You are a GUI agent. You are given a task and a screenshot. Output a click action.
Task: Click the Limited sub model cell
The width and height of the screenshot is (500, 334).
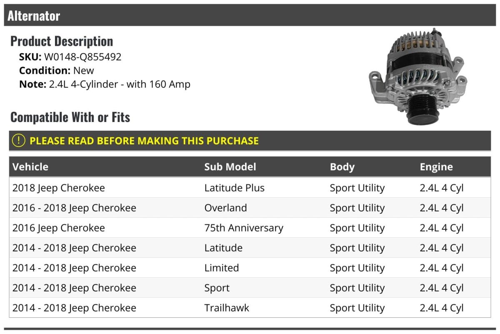(x=222, y=268)
